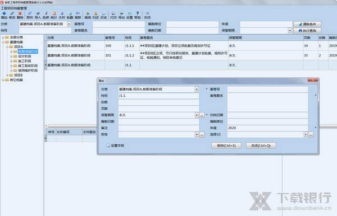Select the table row with 档号 J1.1.2
The image size is (337, 216).
click(192, 55)
